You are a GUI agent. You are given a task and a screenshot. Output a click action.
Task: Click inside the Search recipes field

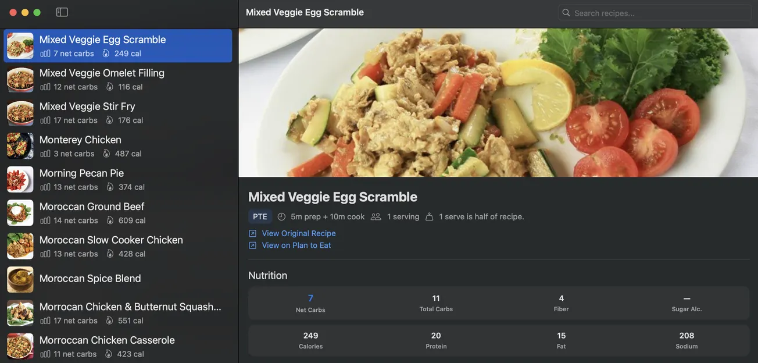pos(639,12)
